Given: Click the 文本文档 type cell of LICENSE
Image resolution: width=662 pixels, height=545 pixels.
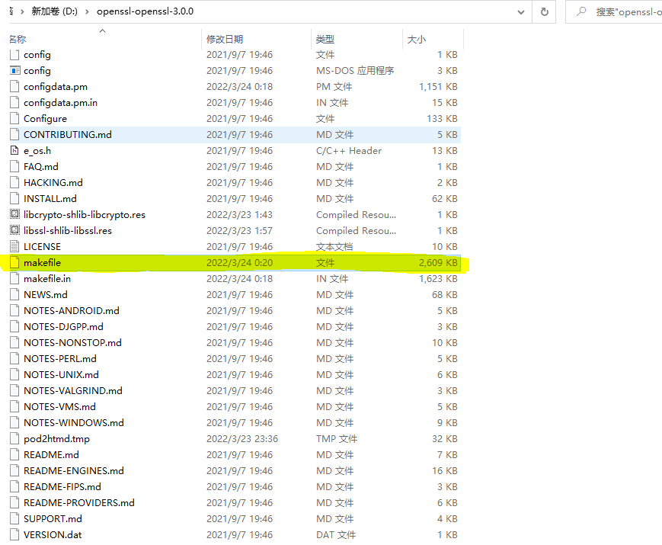Looking at the screenshot, I should pyautogui.click(x=334, y=246).
